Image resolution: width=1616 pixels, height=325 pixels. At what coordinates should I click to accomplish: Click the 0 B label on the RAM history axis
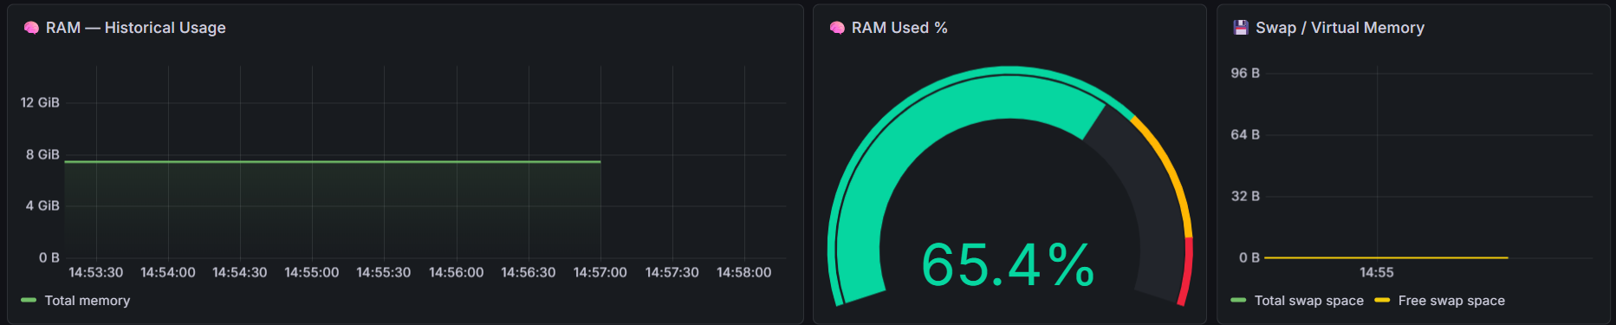click(x=49, y=257)
